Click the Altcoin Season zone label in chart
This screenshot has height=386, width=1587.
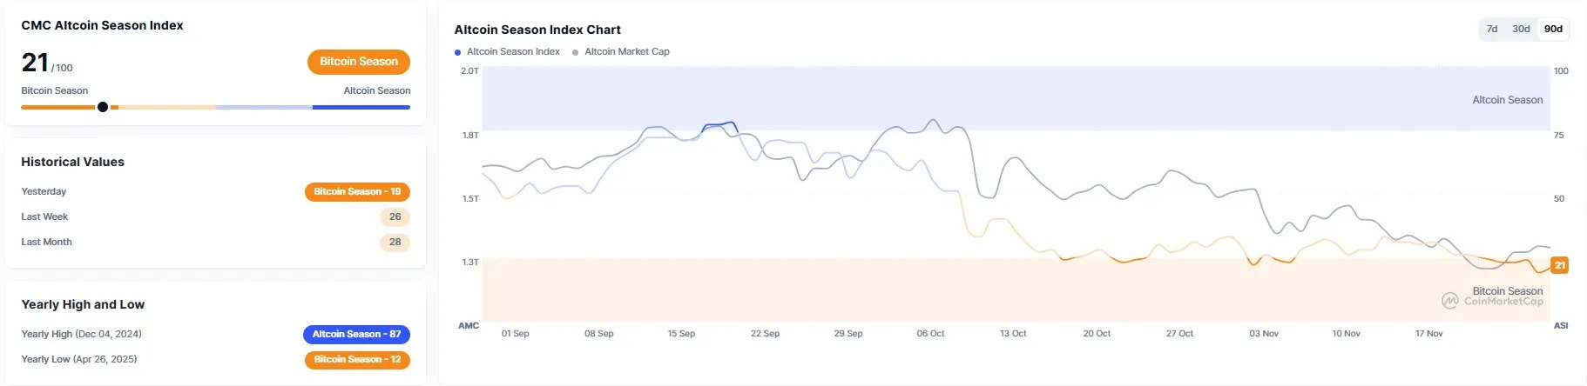point(1507,100)
